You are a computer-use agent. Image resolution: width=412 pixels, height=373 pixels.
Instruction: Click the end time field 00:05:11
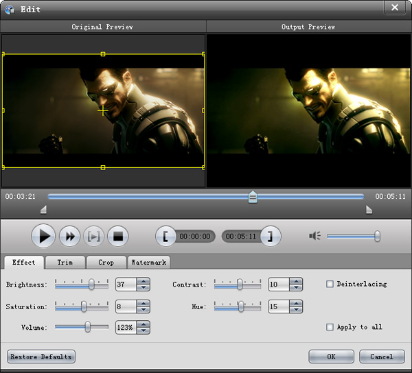pyautogui.click(x=241, y=237)
